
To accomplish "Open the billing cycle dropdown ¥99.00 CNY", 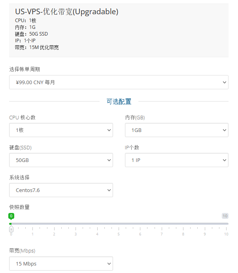I will [x=119, y=82].
